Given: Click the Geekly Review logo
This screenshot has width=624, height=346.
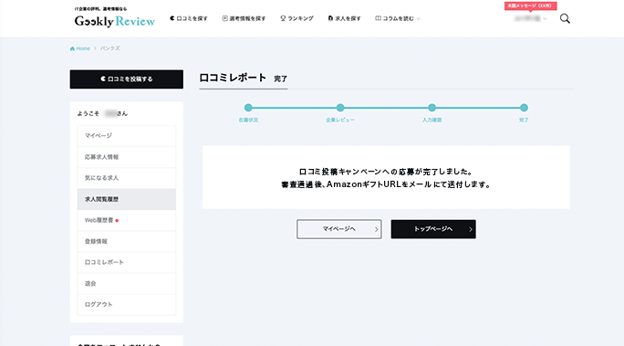Looking at the screenshot, I should (x=115, y=21).
